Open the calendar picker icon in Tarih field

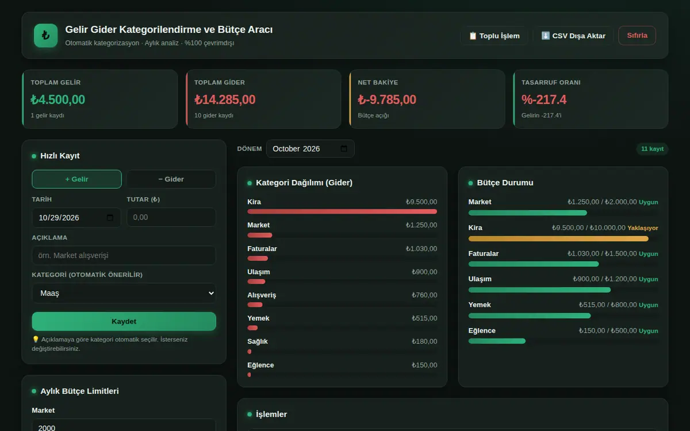point(110,218)
